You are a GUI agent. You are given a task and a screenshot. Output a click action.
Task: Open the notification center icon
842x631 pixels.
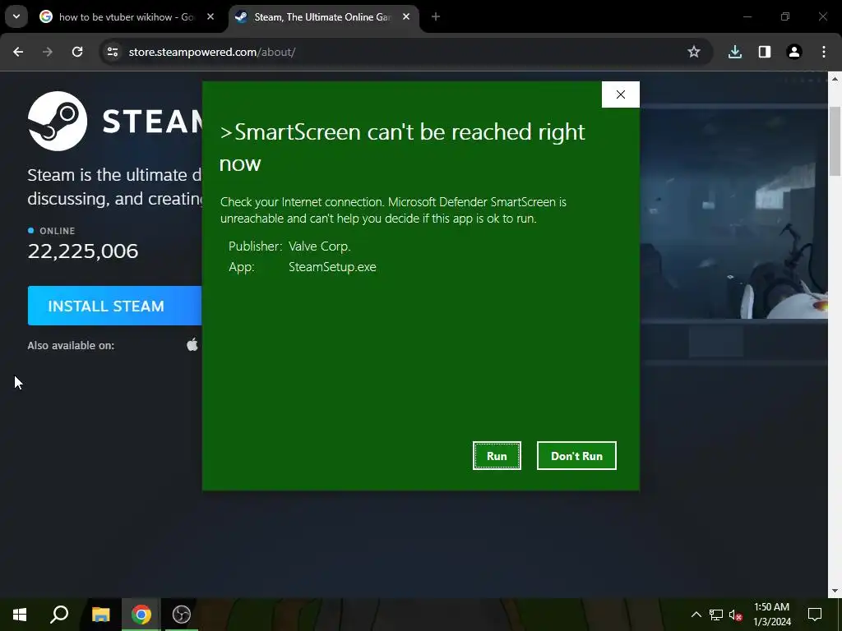[x=815, y=615]
